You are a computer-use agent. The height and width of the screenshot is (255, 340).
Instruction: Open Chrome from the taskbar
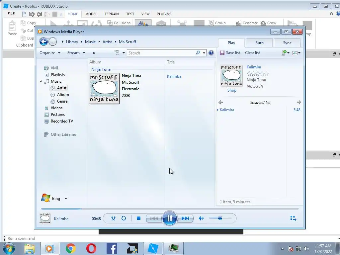(71, 248)
